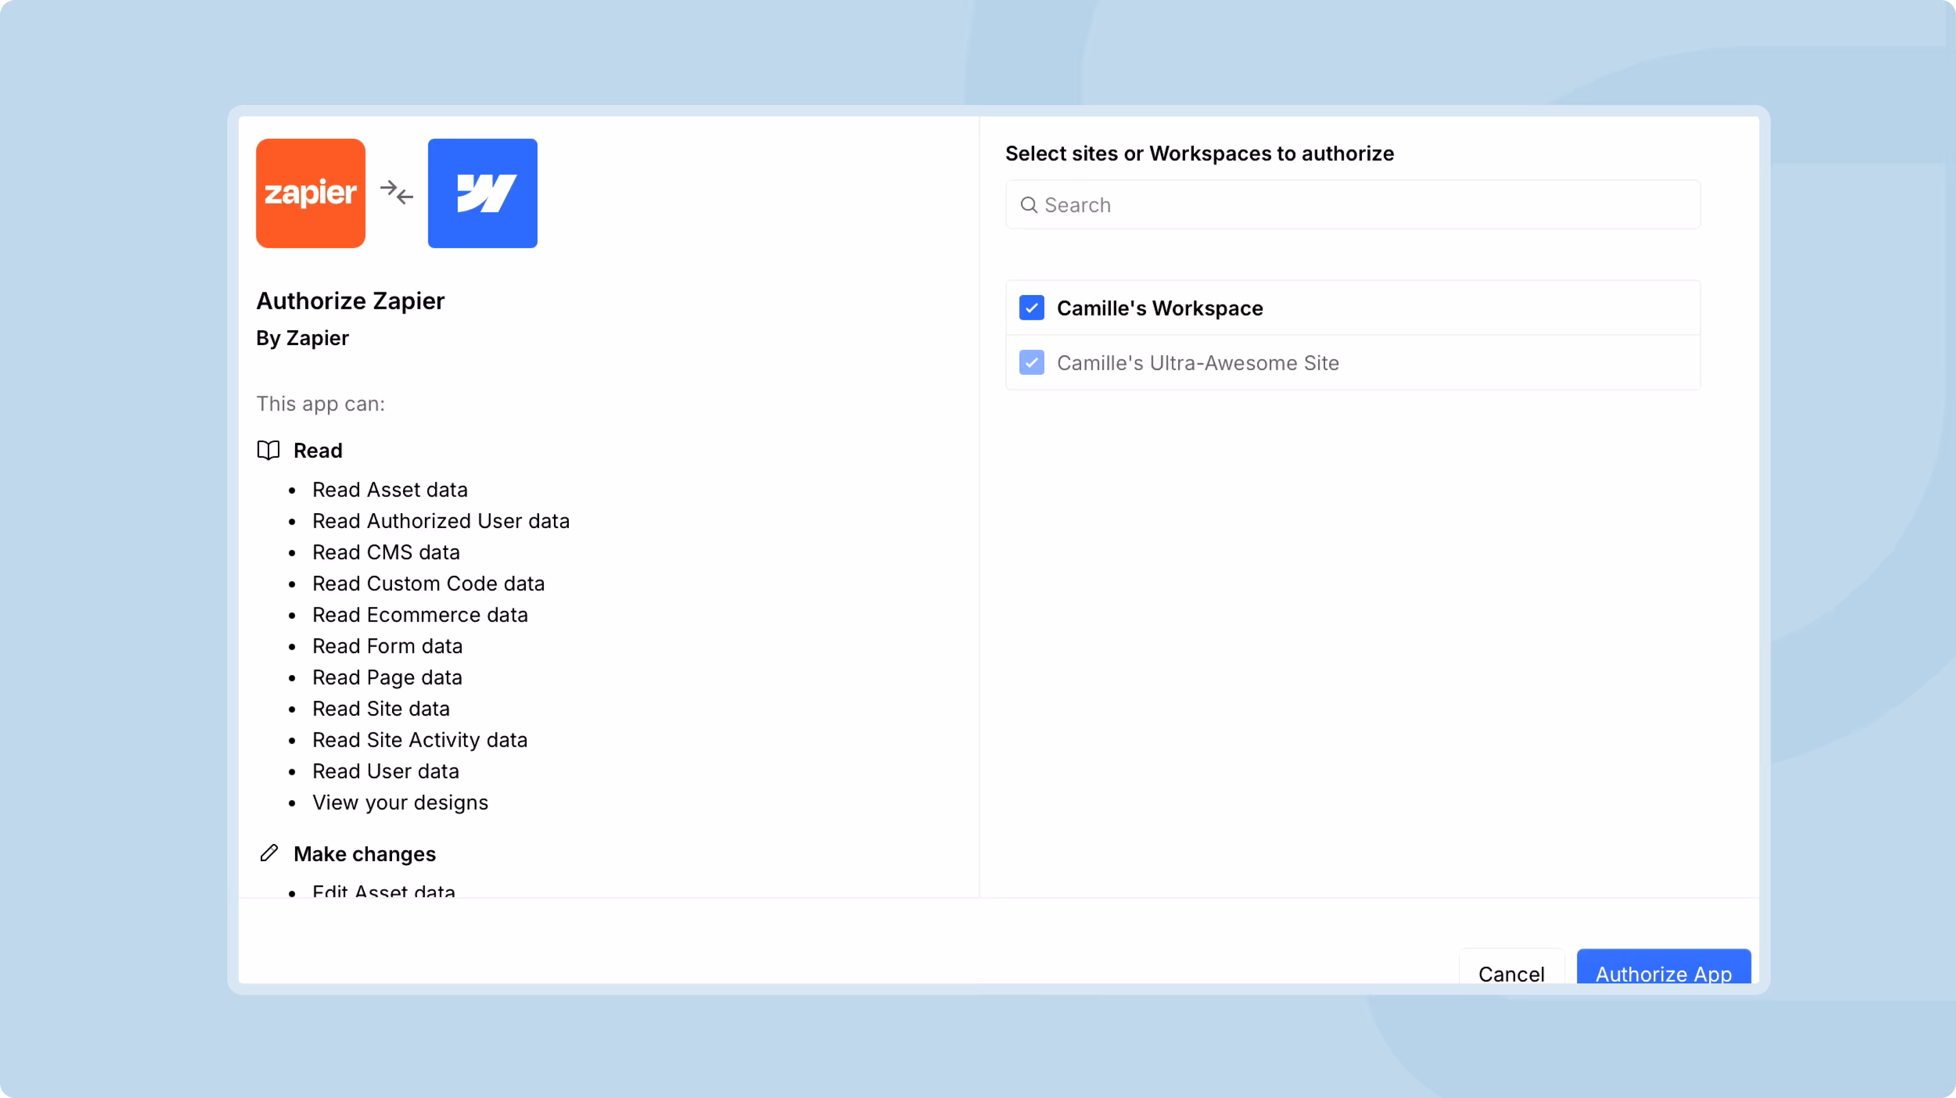Uncheck Camille's Workspace checkbox

click(1031, 307)
